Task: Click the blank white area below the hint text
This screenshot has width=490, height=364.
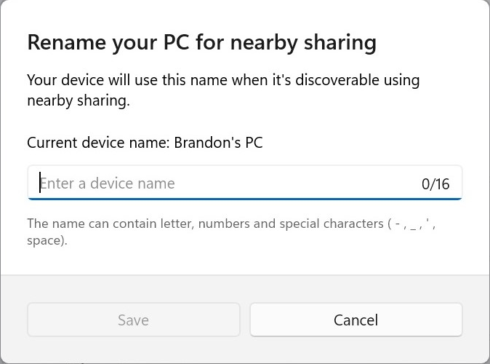Action: [245, 261]
